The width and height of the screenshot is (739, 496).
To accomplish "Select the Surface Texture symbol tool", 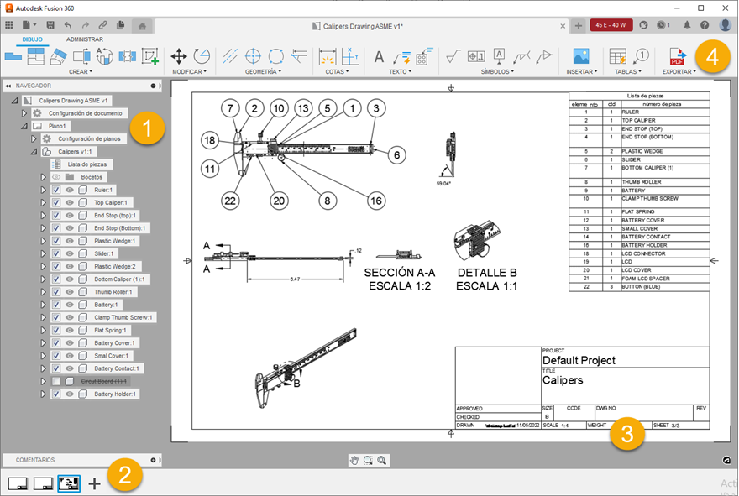I will pos(453,56).
